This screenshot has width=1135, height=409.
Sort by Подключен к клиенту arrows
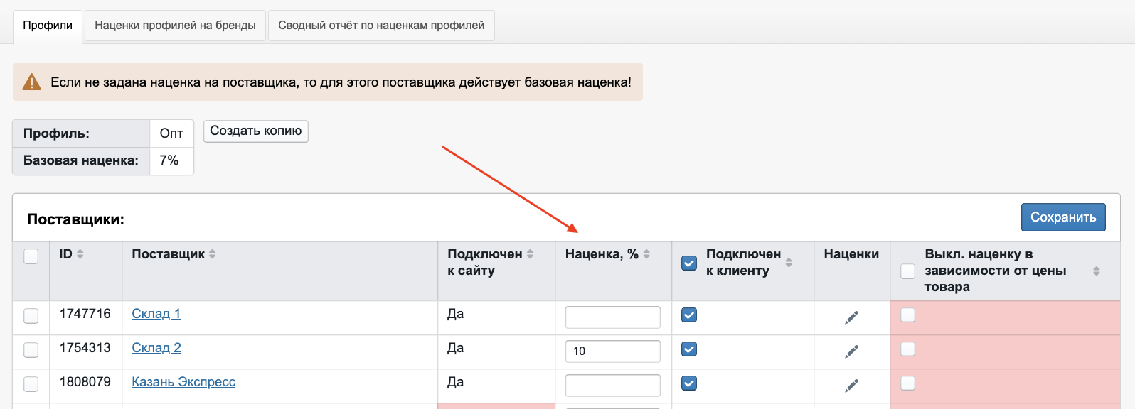(789, 263)
